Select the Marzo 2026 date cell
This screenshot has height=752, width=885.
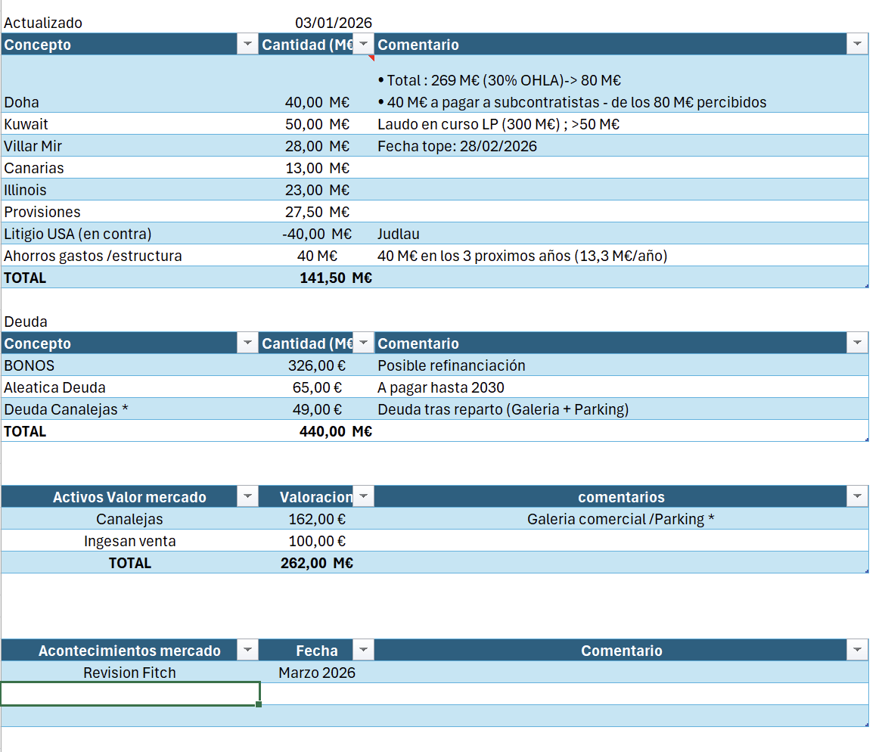[x=316, y=673]
